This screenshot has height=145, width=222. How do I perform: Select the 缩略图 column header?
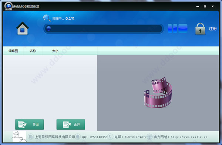tap(13, 51)
